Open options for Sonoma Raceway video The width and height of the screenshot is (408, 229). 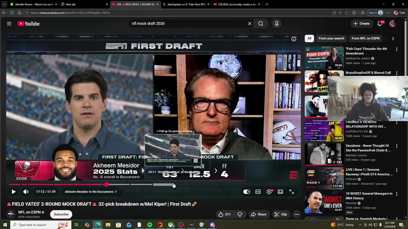397,170
